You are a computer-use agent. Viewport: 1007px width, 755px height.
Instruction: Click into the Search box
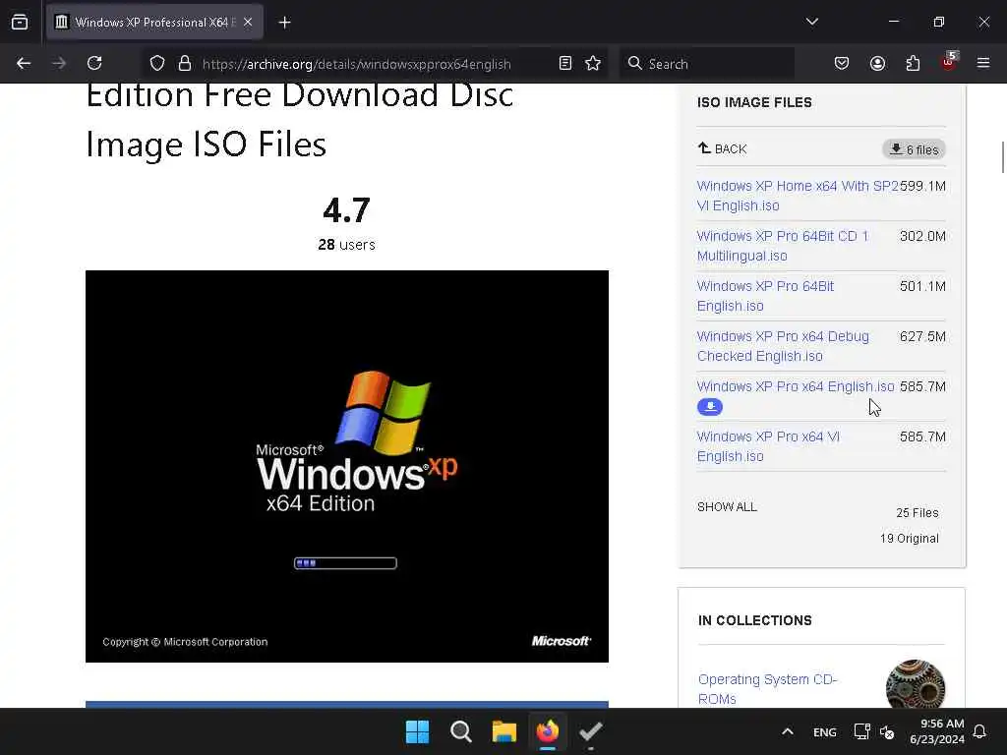[x=707, y=64]
